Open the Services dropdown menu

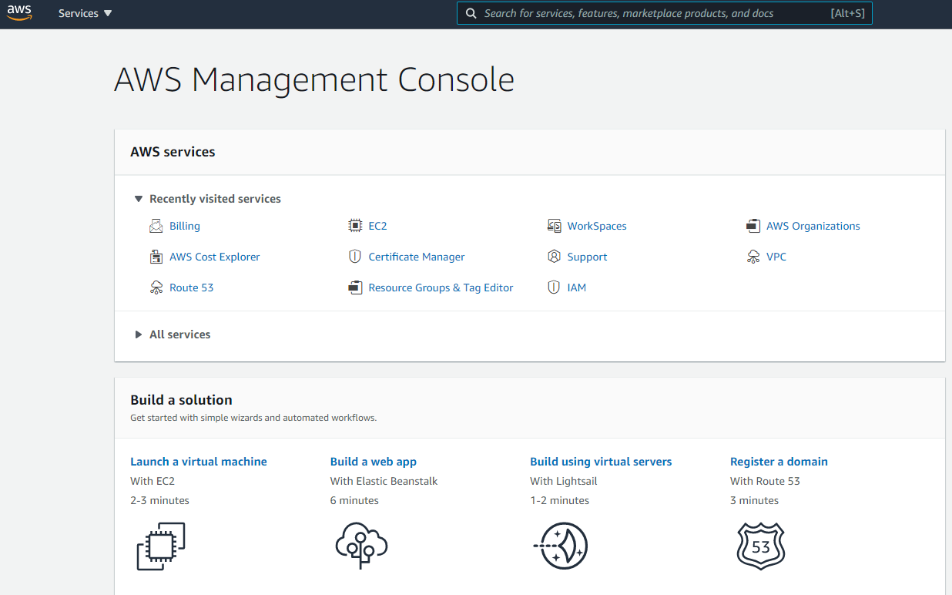85,13
